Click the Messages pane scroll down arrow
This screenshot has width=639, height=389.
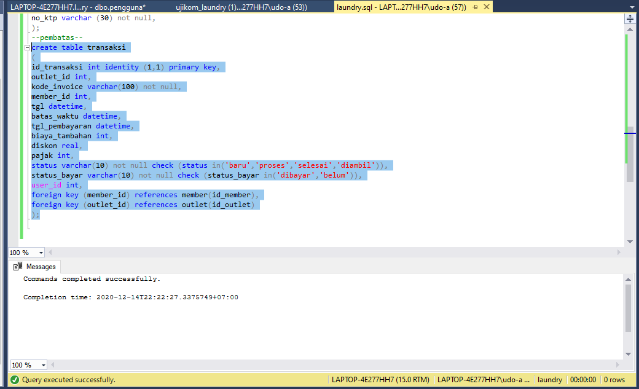pos(628,355)
